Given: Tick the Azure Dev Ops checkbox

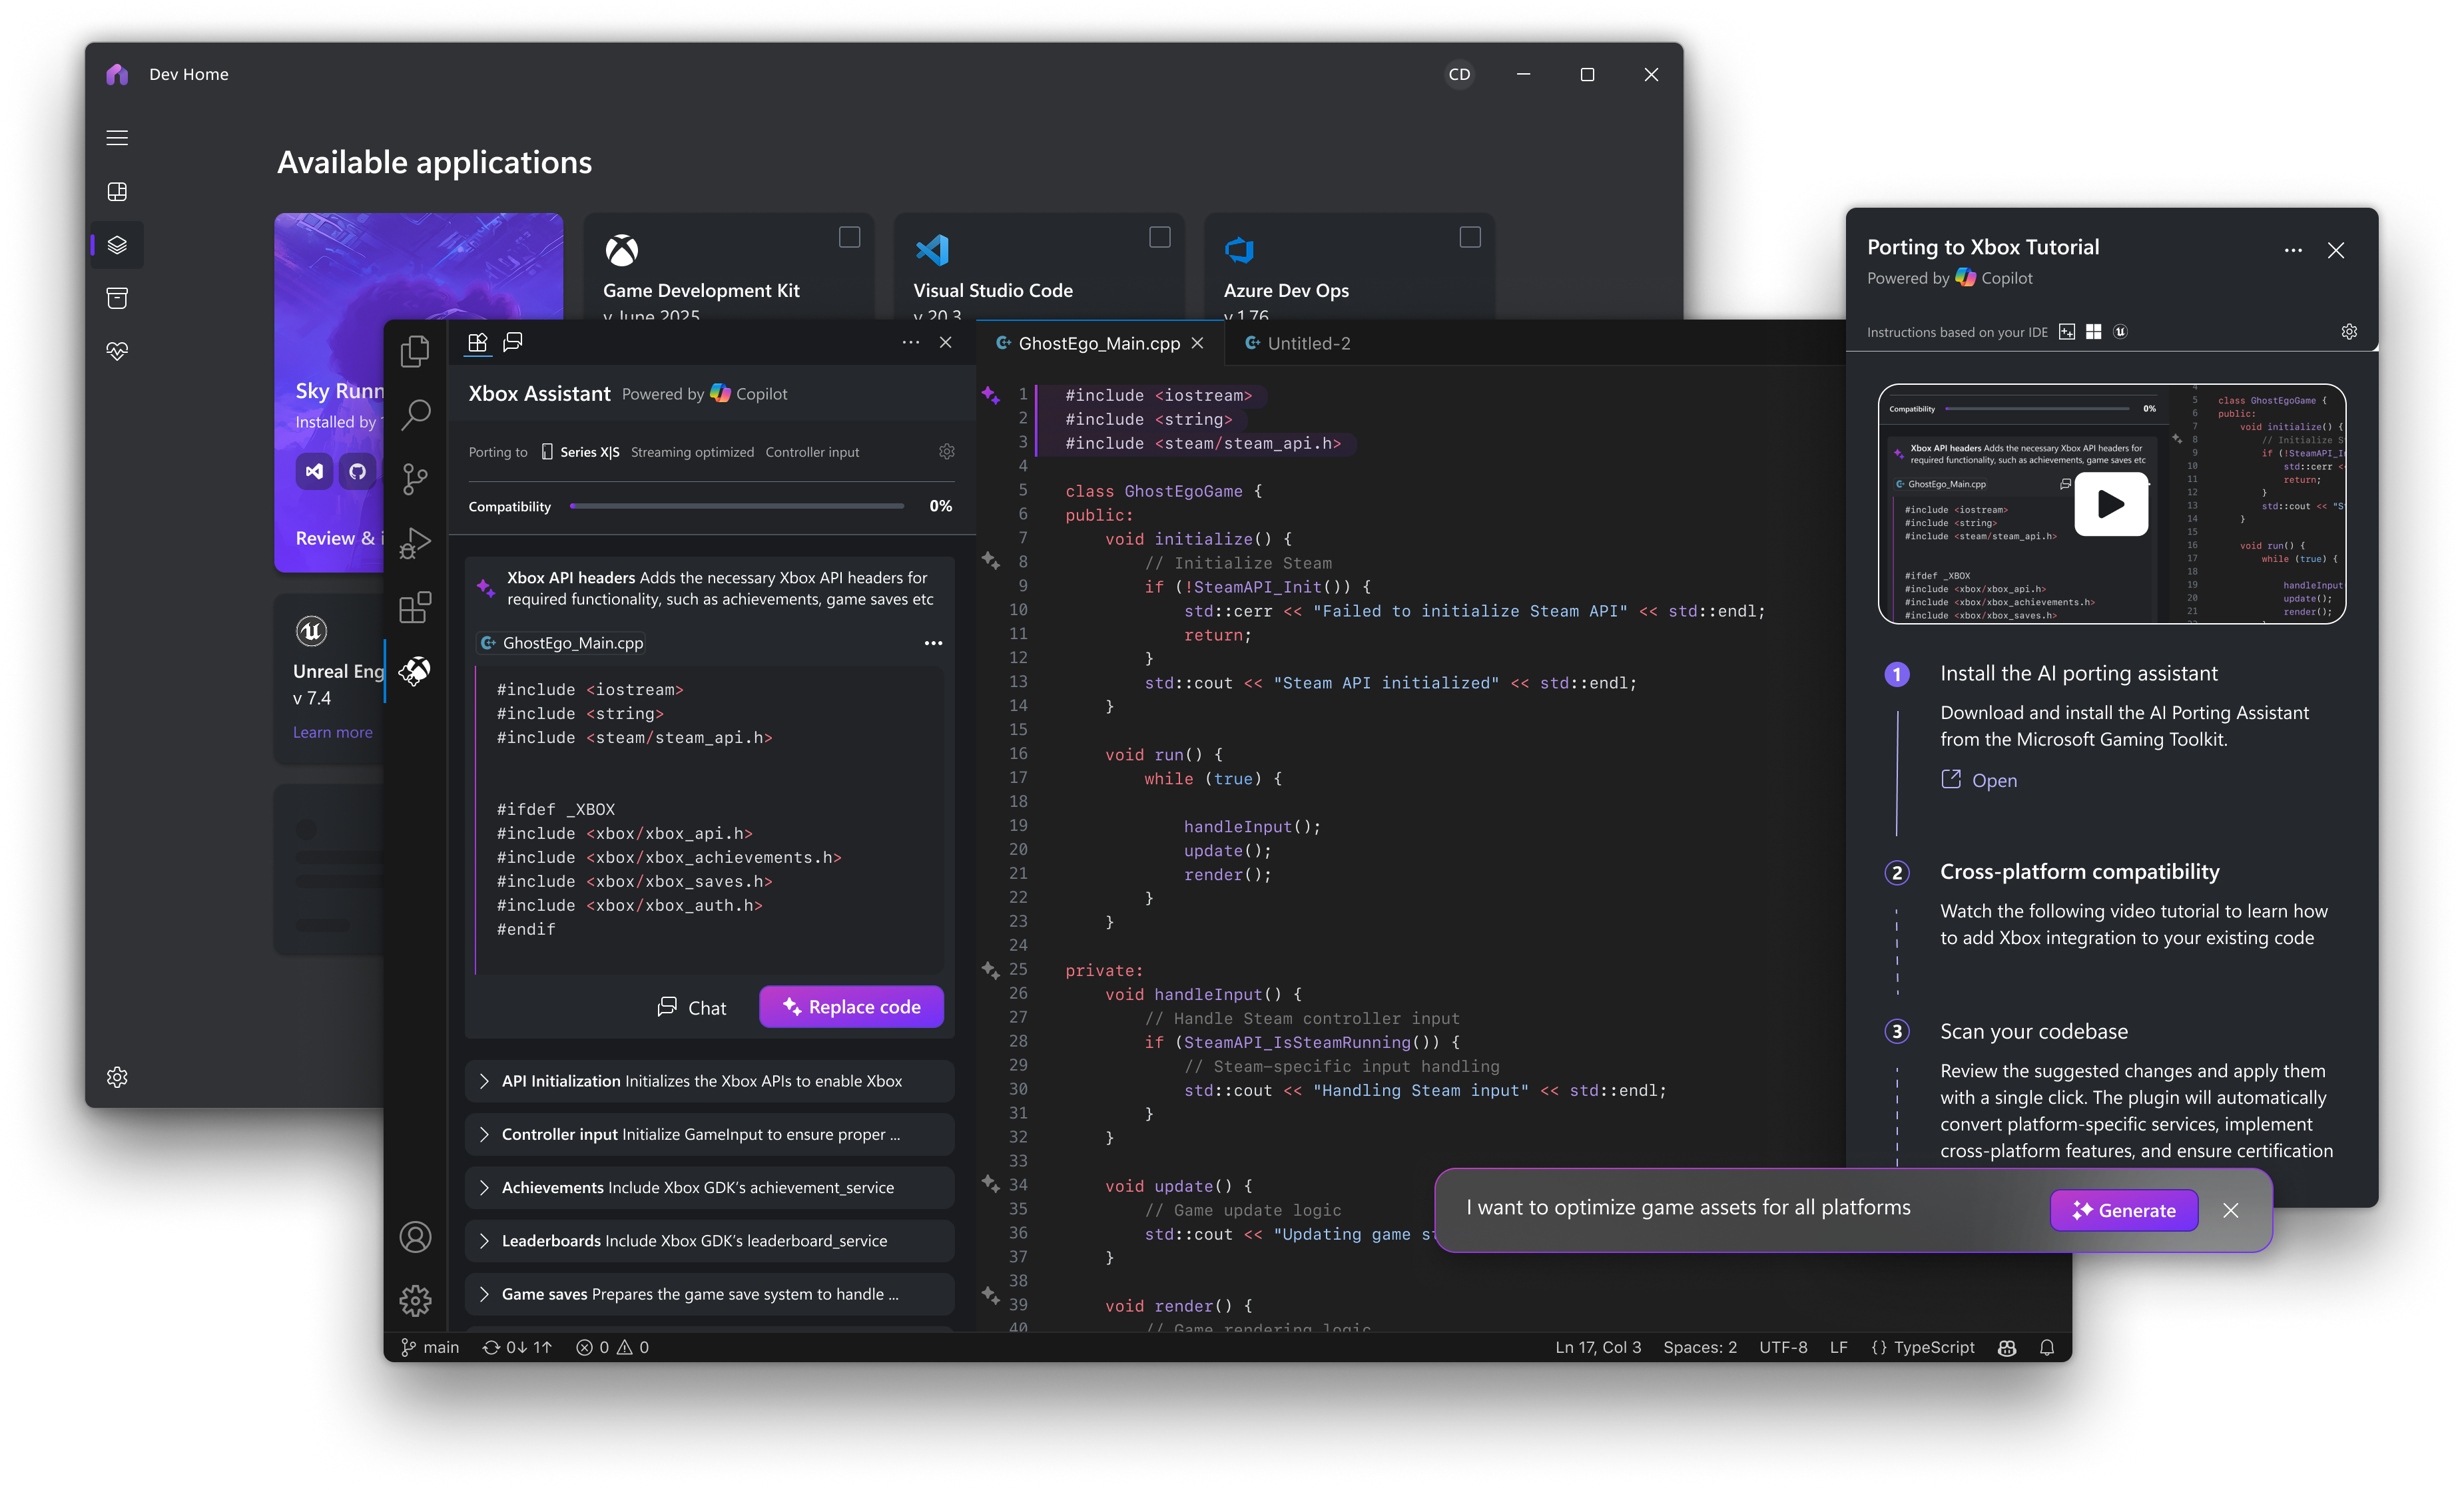Looking at the screenshot, I should (x=1469, y=237).
